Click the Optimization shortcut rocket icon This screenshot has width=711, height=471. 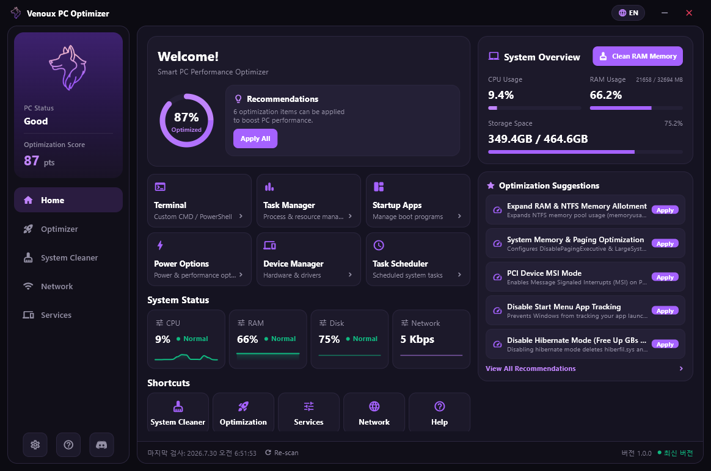pyautogui.click(x=244, y=406)
